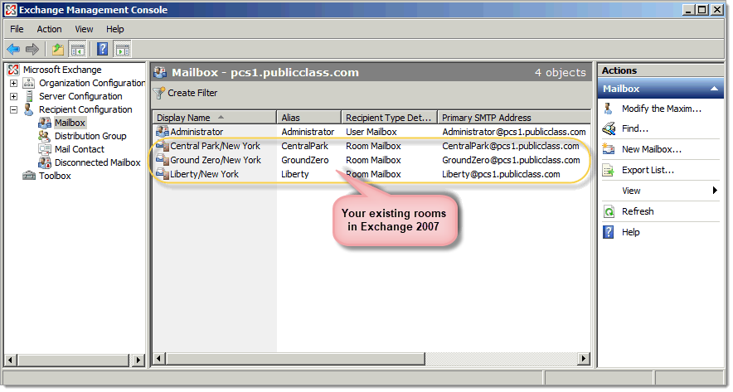
Task: Toggle Show/Hide Action Pane toolbar icon
Action: (123, 49)
